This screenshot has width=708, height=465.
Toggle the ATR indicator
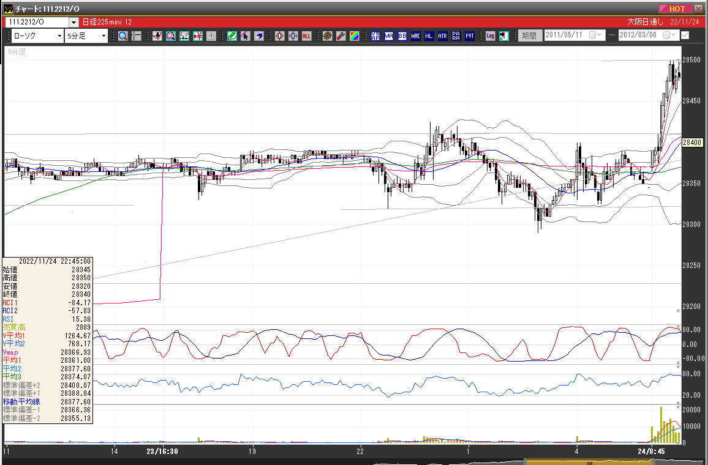pos(442,36)
